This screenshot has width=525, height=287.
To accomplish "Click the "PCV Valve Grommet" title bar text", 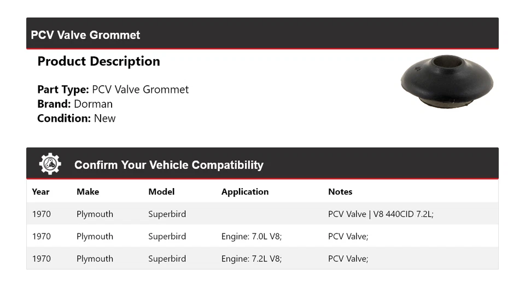I will tap(85, 35).
